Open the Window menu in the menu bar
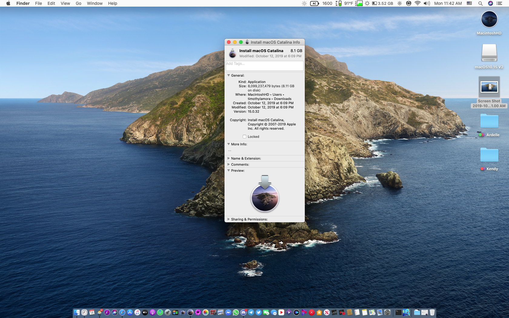 [x=94, y=3]
